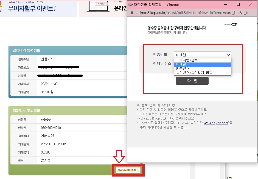Screen dimensions: 258x179
Task: Click the NHN KCP logo
Action: (231, 24)
